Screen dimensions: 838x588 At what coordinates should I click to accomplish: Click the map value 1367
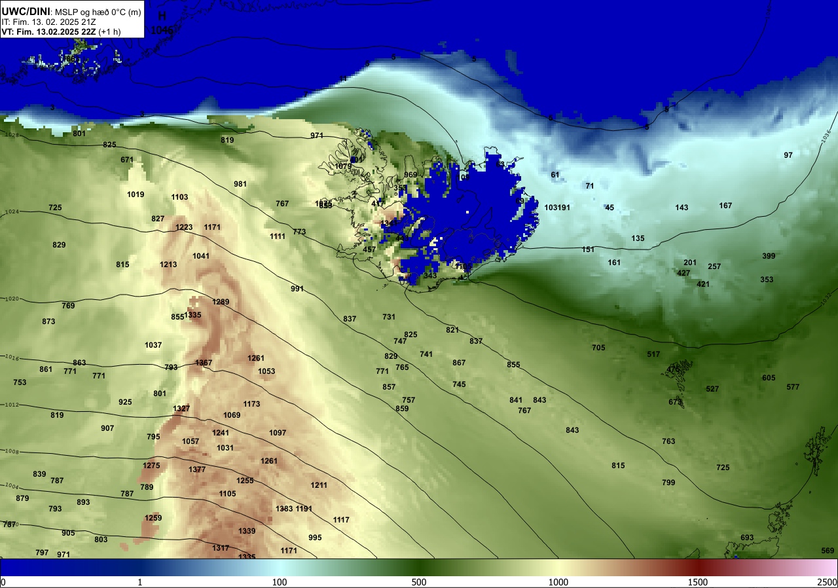point(204,363)
